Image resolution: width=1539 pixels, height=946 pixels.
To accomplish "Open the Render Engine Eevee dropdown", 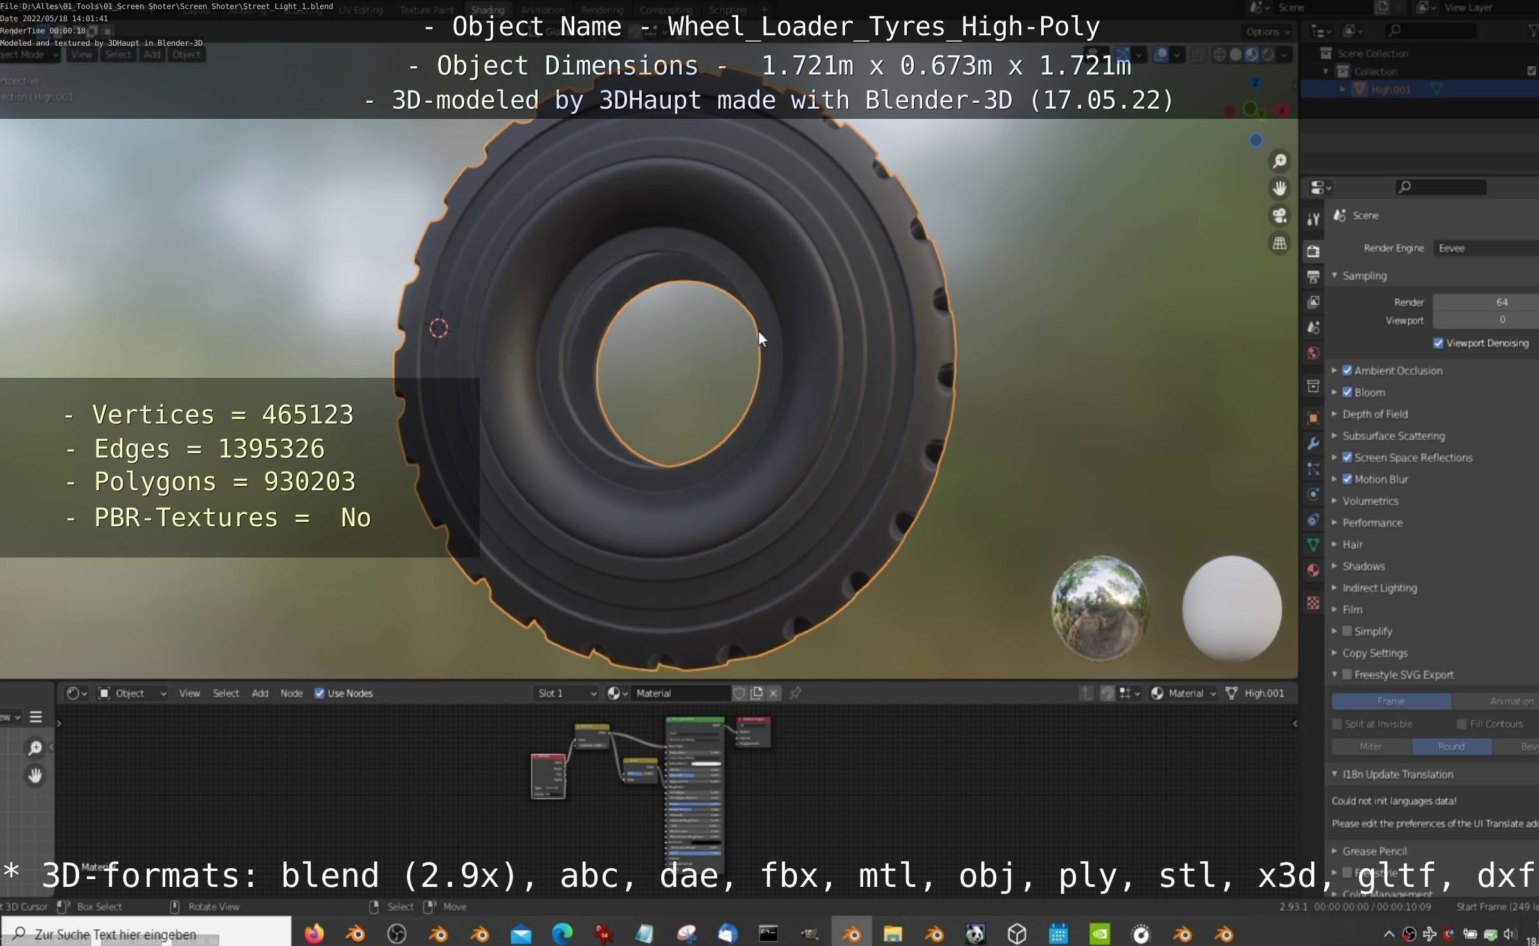I will (x=1486, y=248).
